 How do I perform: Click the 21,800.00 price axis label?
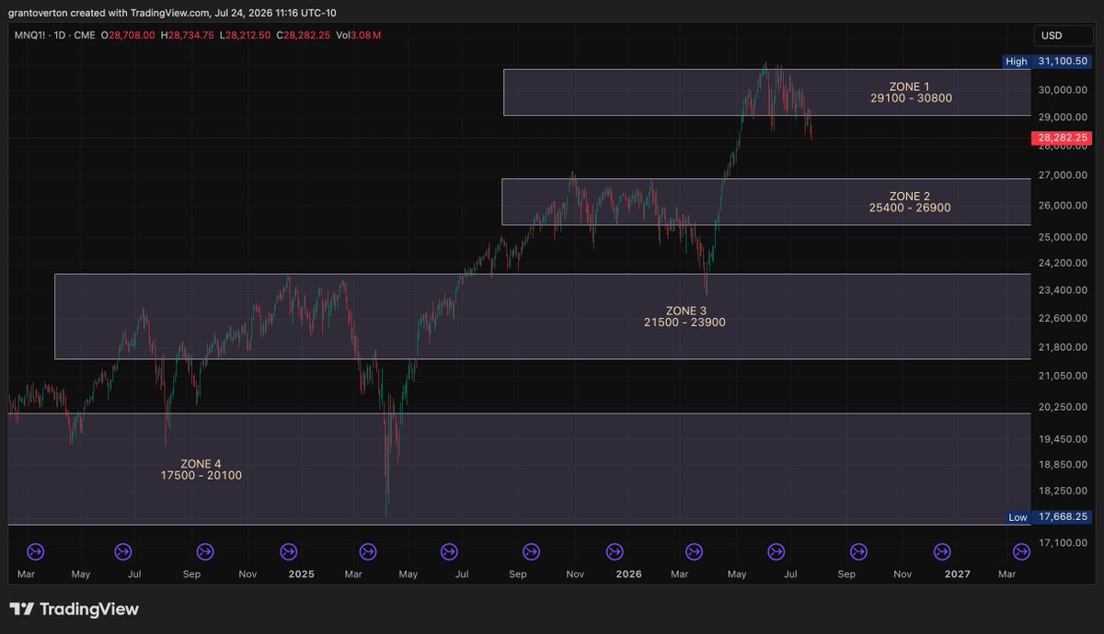(x=1064, y=346)
